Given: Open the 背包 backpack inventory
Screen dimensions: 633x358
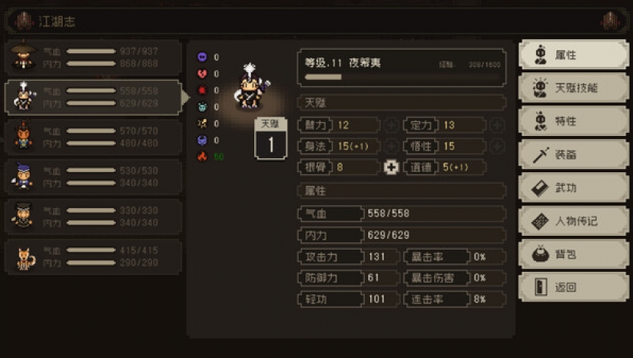Looking at the screenshot, I should click(573, 254).
